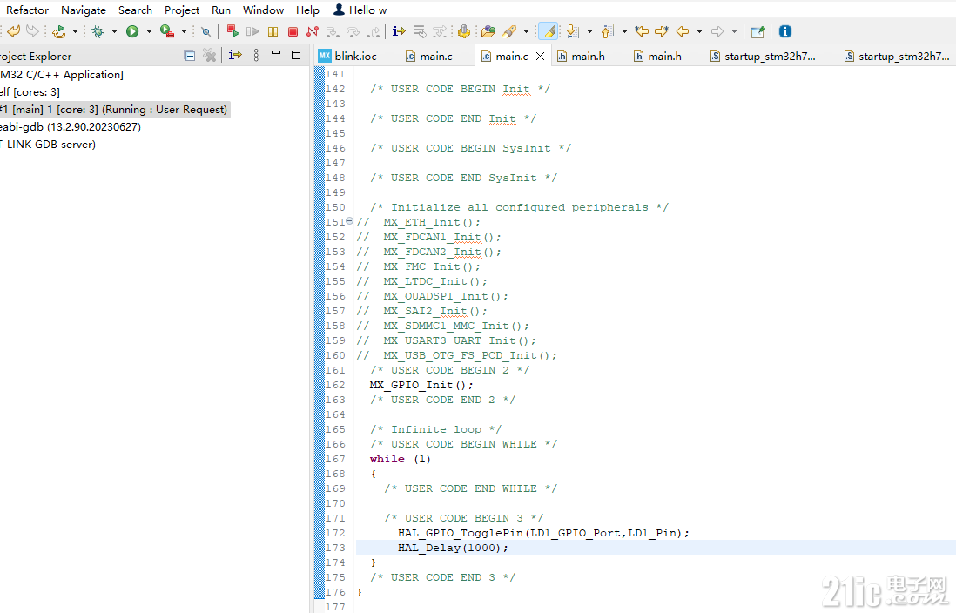Image resolution: width=956 pixels, height=613 pixels.
Task: Click the Pin Editor icon
Action: tap(757, 31)
